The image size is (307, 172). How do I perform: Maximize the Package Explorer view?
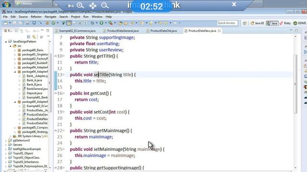click(x=48, y=31)
